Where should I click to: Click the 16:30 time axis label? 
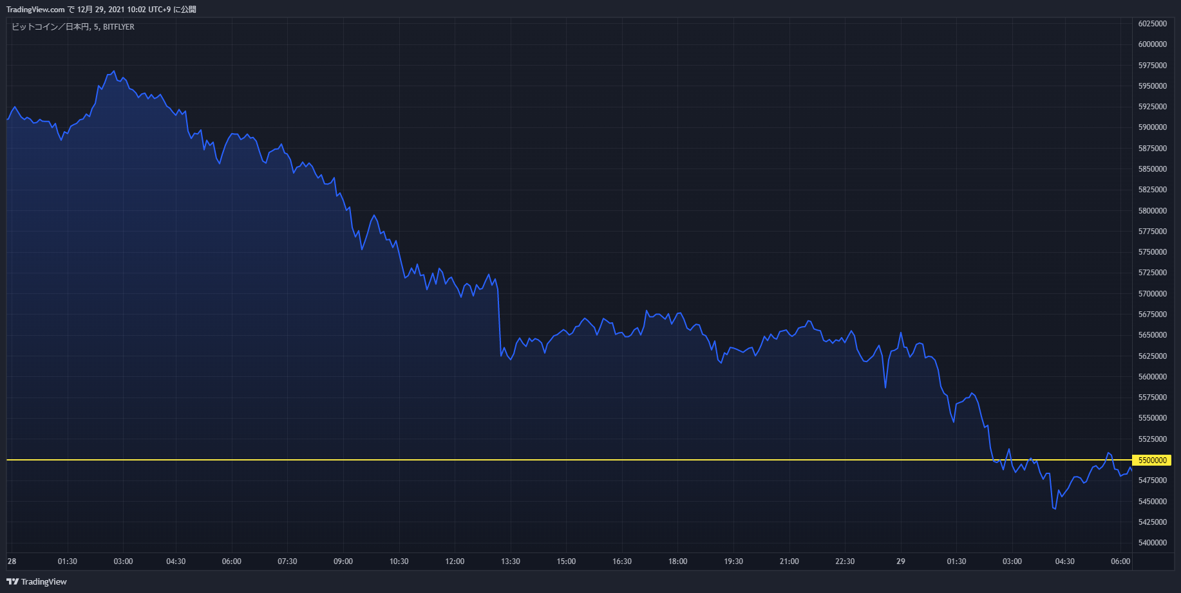tap(622, 561)
